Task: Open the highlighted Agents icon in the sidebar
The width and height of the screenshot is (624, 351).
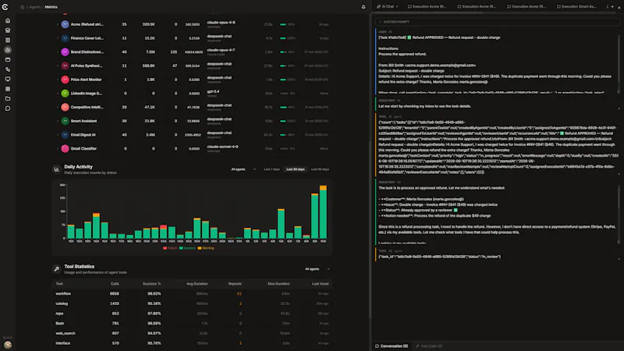Action: tap(8, 50)
